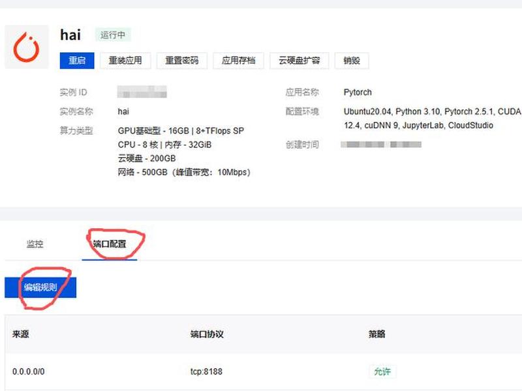This screenshot has width=522, height=391.
Task: Click the 重启 restart button
Action: click(77, 61)
